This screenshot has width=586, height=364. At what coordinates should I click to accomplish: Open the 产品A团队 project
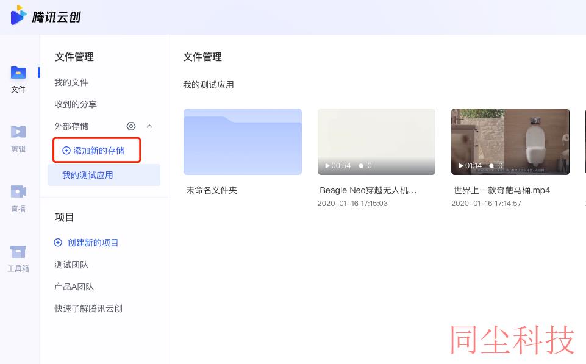click(74, 287)
